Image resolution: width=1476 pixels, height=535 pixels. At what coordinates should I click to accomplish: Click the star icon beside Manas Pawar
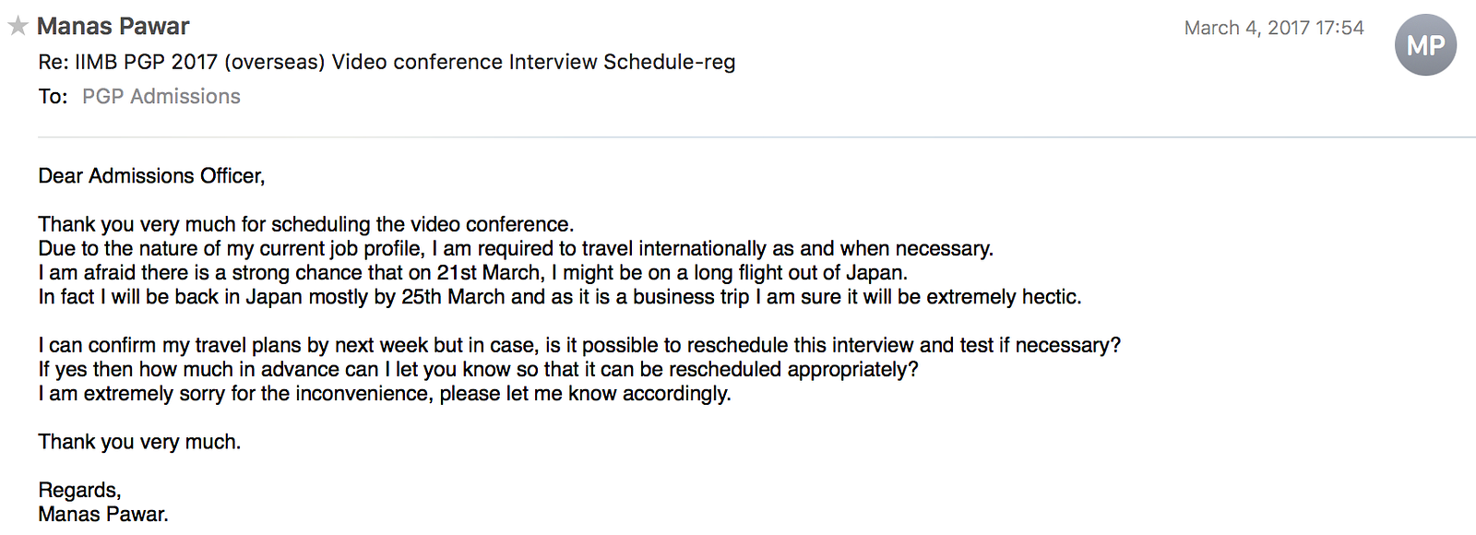18,26
